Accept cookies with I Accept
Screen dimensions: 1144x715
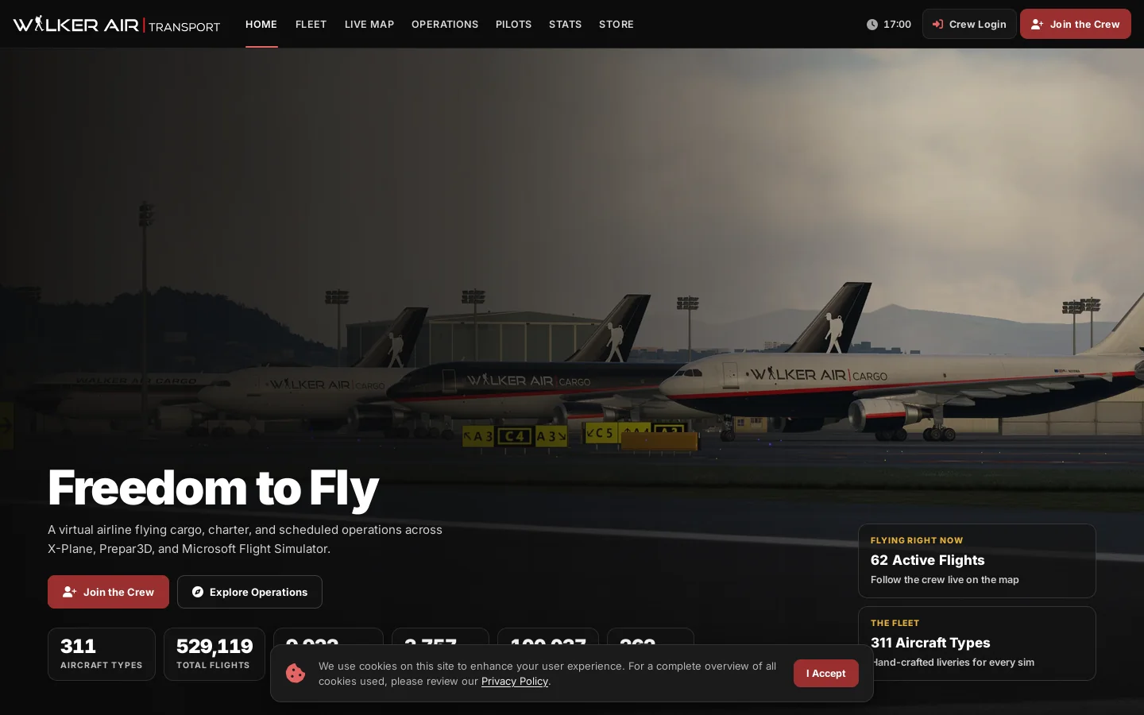(826, 673)
